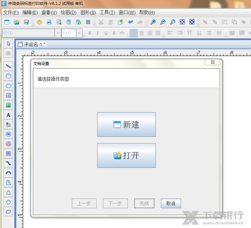Select the arrow pointer selection tool
The image size is (251, 228).
pyautogui.click(x=8, y=43)
